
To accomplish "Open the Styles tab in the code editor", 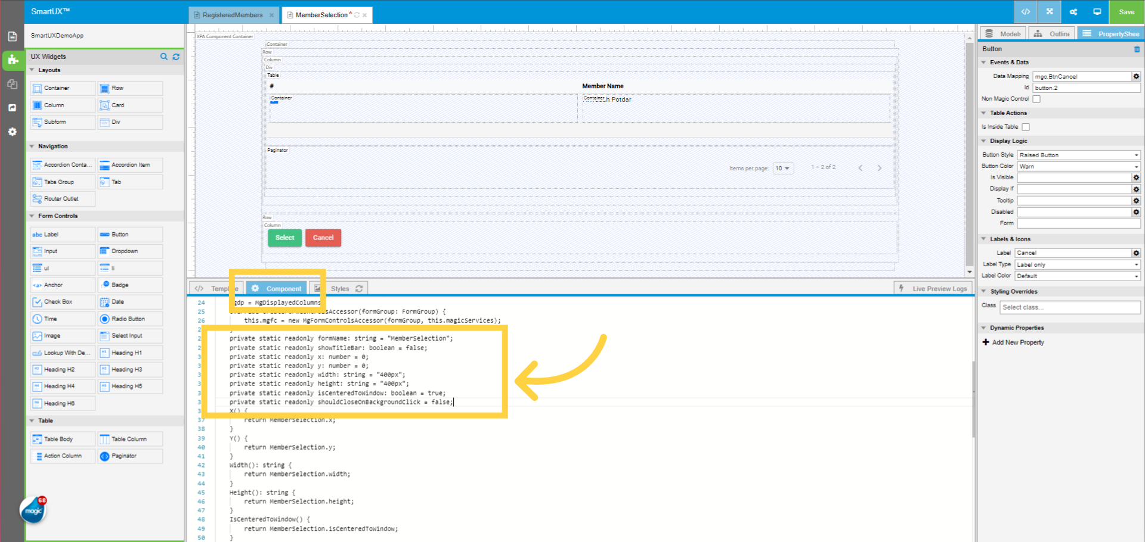I will pyautogui.click(x=341, y=288).
